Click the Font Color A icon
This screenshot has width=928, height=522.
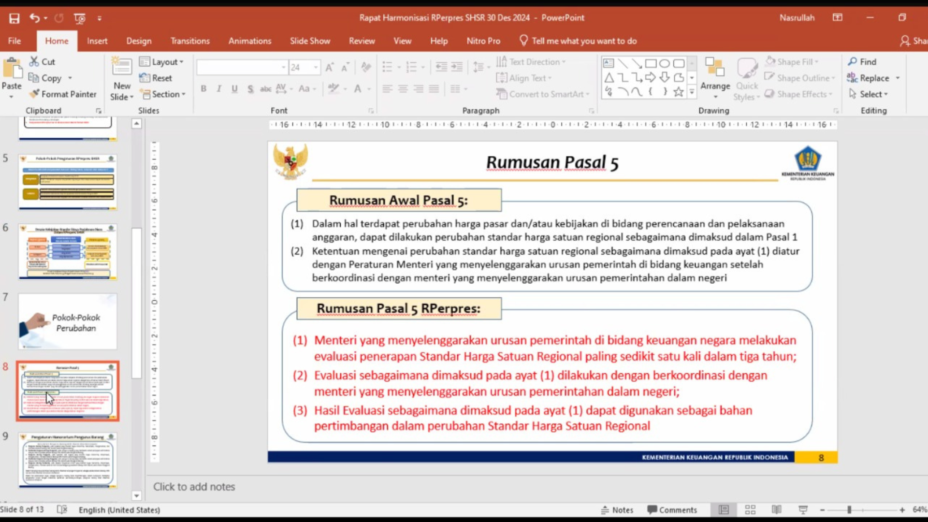point(358,89)
